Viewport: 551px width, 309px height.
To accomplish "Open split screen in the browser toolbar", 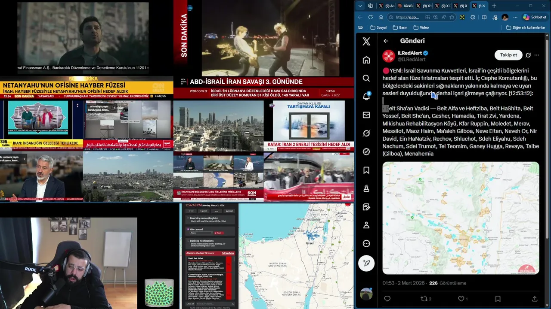I will [x=484, y=17].
